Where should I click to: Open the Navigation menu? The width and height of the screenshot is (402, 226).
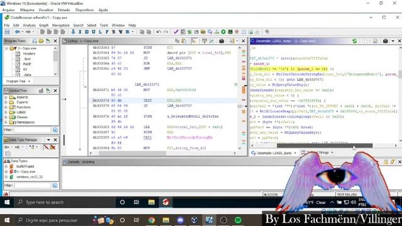pos(61,25)
